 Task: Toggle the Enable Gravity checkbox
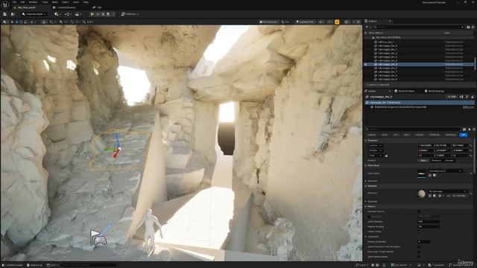(x=419, y=232)
